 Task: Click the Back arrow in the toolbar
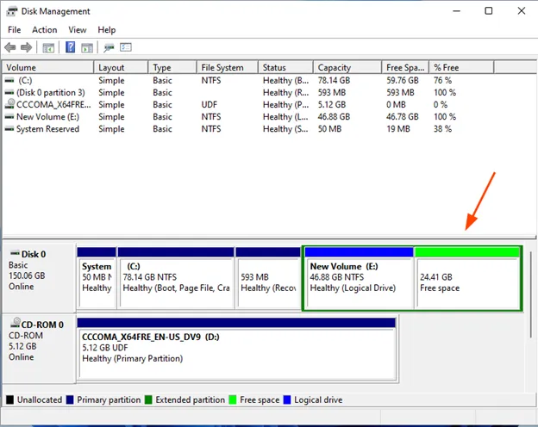coord(9,47)
